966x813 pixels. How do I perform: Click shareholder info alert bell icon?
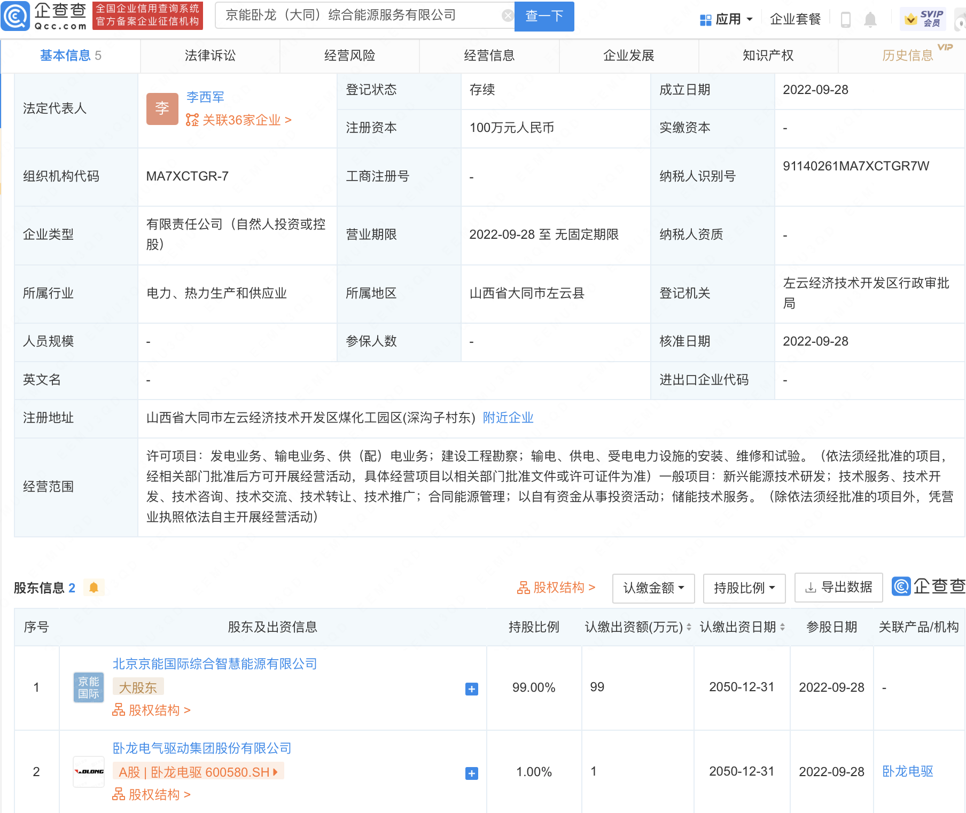coord(94,588)
